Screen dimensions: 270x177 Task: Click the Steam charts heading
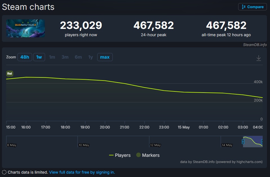[x=28, y=7]
